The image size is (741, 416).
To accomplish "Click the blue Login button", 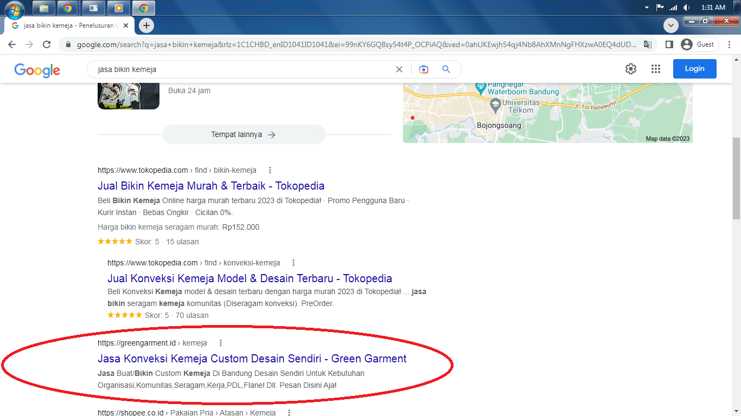I will click(694, 69).
